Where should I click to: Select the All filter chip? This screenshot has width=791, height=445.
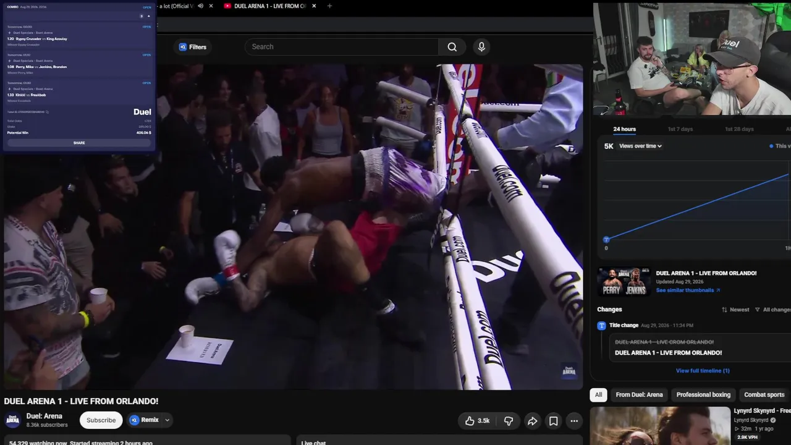point(598,395)
